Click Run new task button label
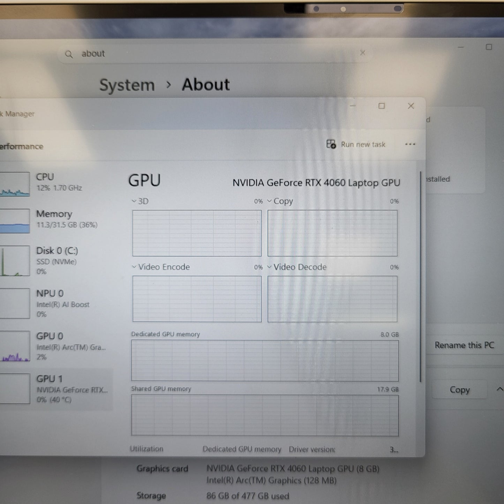504x504 pixels. 363,144
